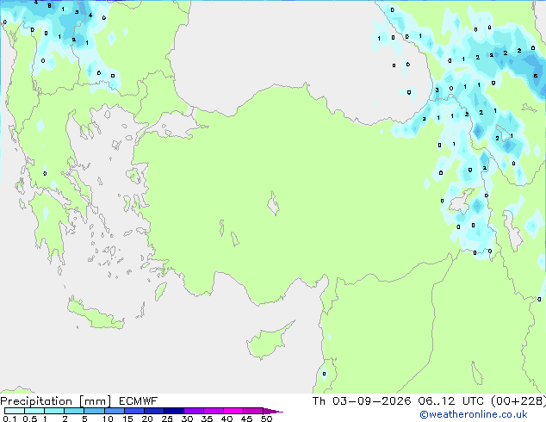This screenshot has width=546, height=422.
Task: Click the lake in central Turkey
Action: 274,204
